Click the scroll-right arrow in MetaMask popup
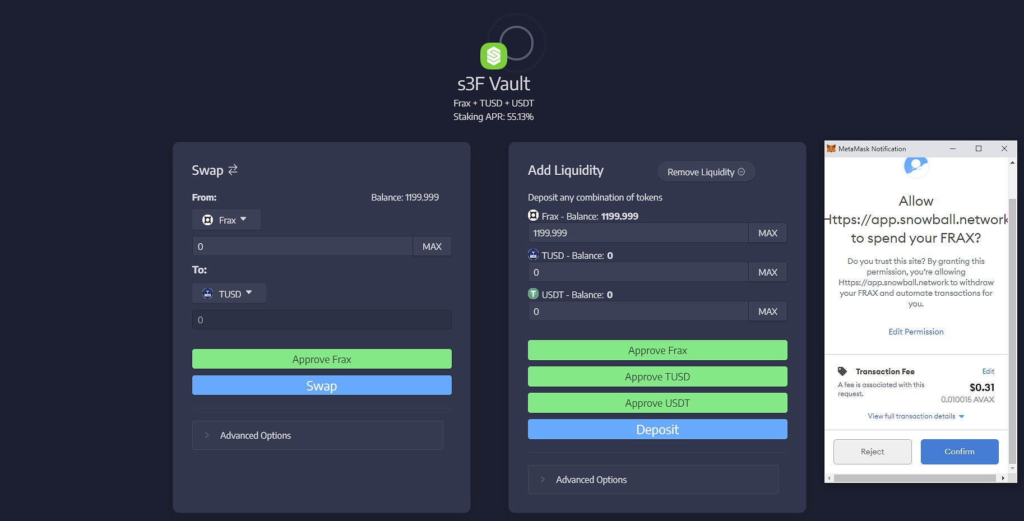Image resolution: width=1024 pixels, height=521 pixels. click(1003, 478)
